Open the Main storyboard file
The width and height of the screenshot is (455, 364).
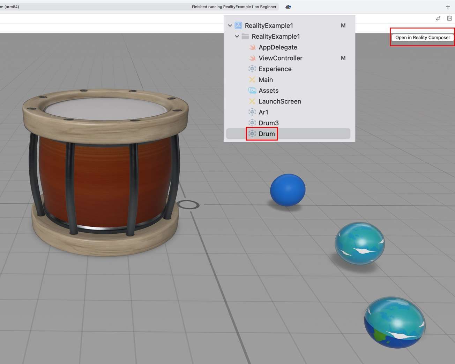(266, 80)
